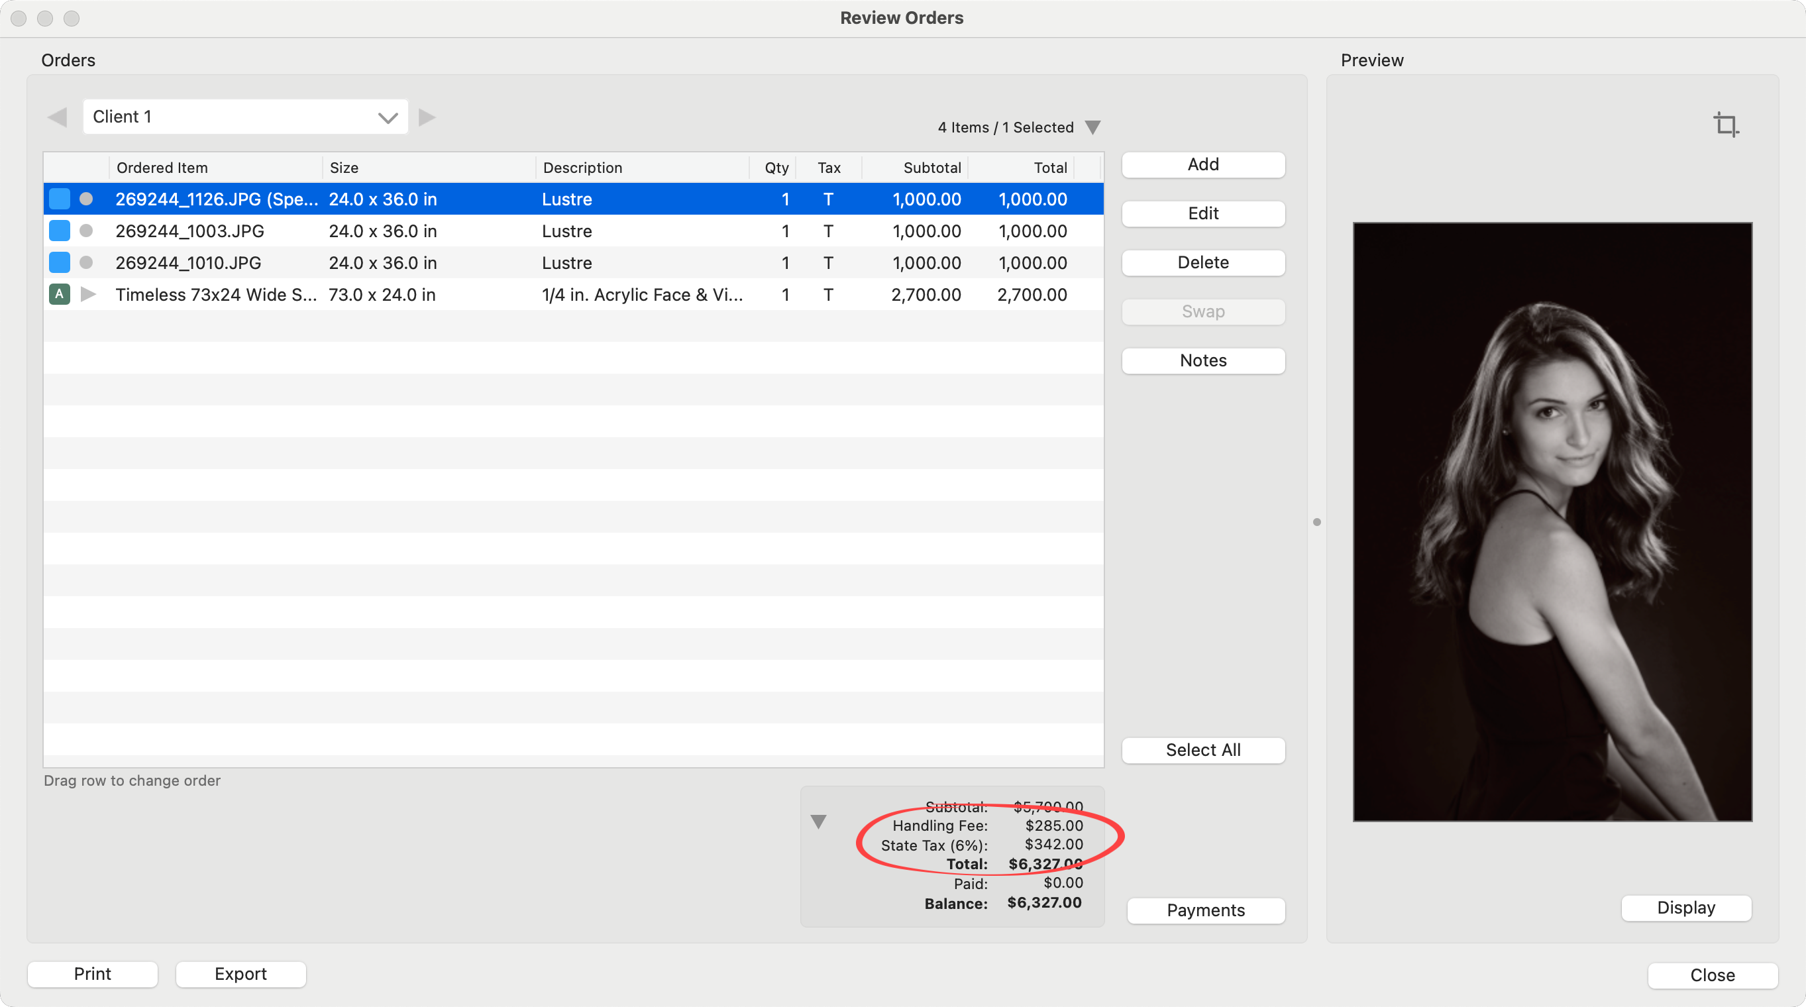Toggle gray status dot for 269244_1010.JPG
This screenshot has width=1806, height=1007.
pyautogui.click(x=86, y=263)
